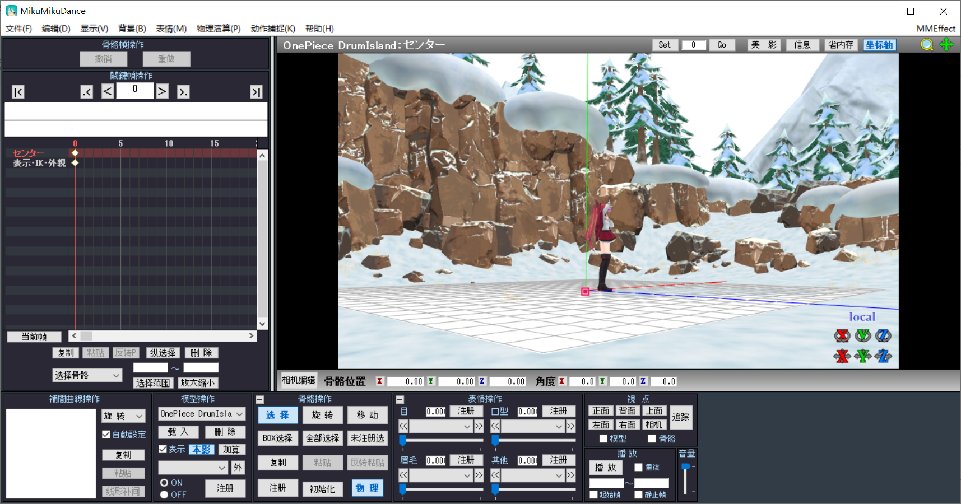Screen dimensions: 961x504
Task: Open the 编辑(D) menu
Action: click(x=56, y=29)
